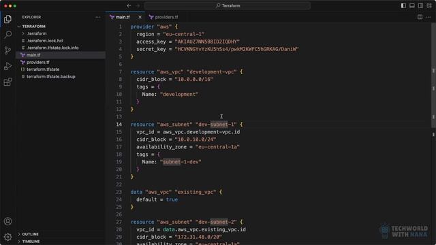Click the access_key string value
This screenshot has width=436, height=245.
(x=207, y=42)
